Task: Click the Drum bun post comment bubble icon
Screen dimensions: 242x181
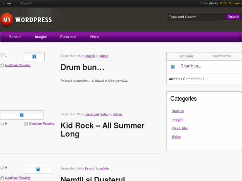Action: tap(2, 55)
